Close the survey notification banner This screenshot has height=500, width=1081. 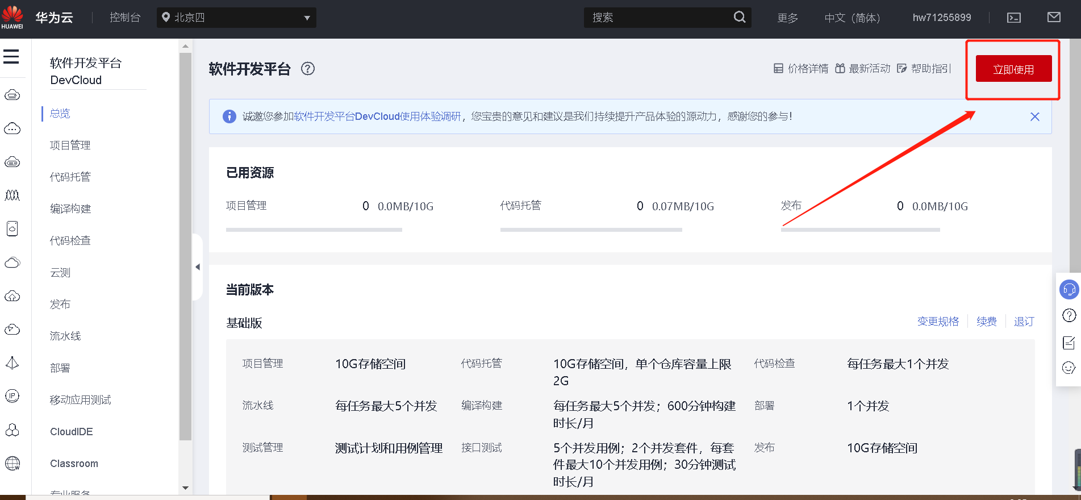1035,116
